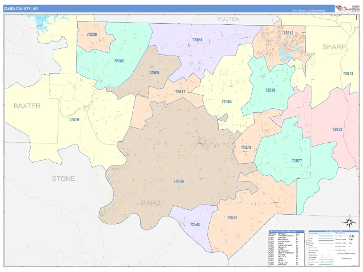This screenshot has width=363, height=272.
Task: Click the IZARD county label
Action: click(150, 203)
